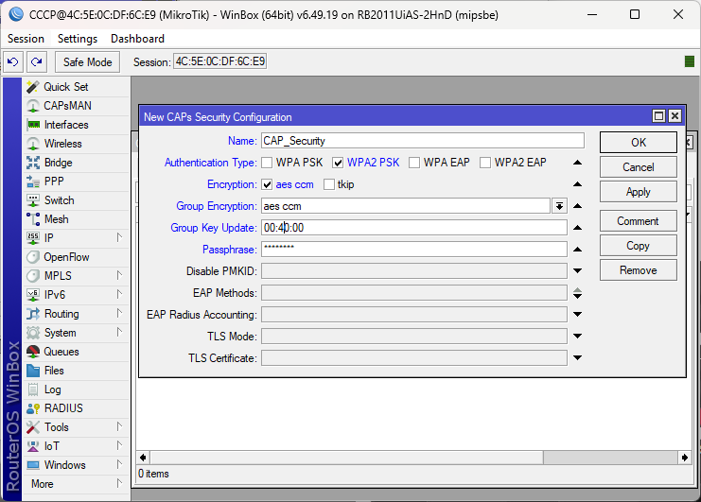
Task: Expand More menu in sidebar
Action: (76, 484)
